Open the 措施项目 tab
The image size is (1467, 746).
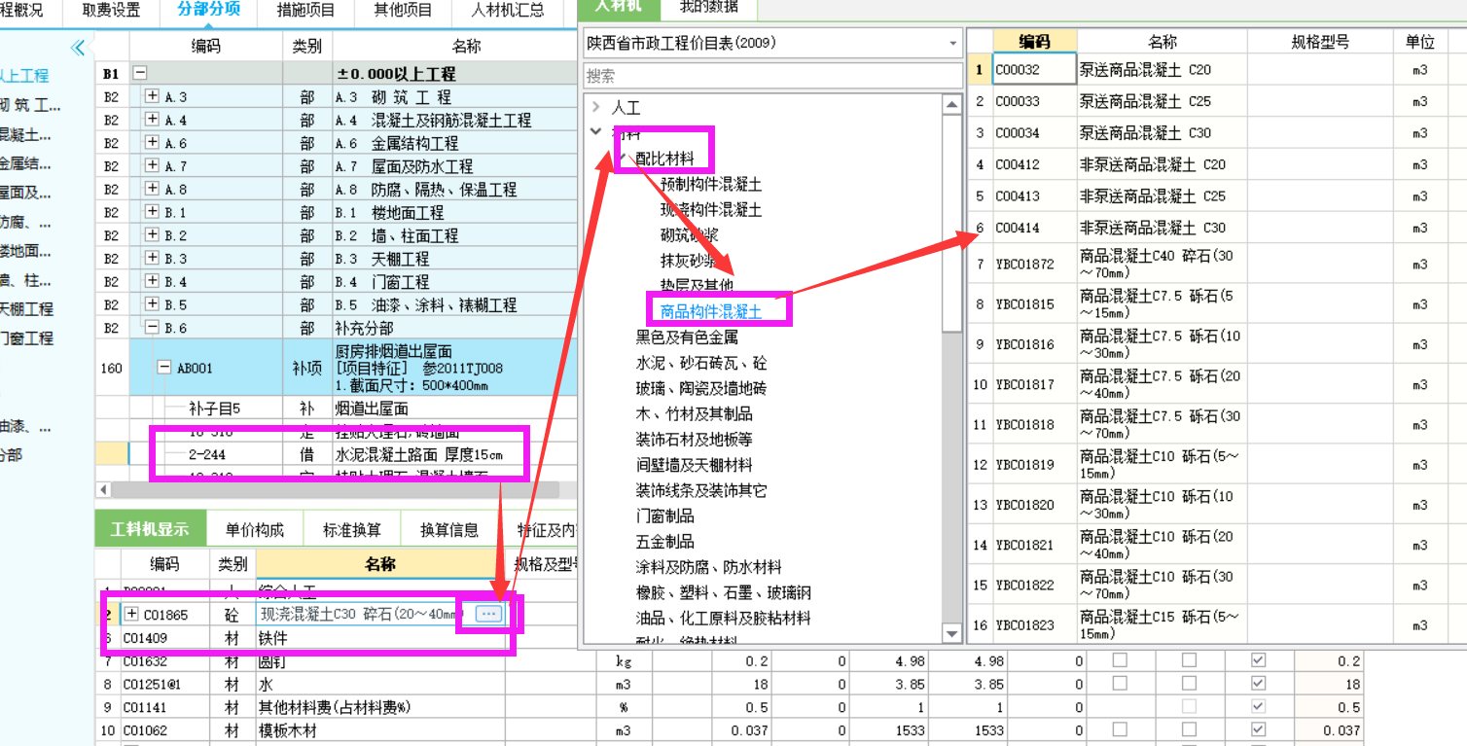point(305,11)
